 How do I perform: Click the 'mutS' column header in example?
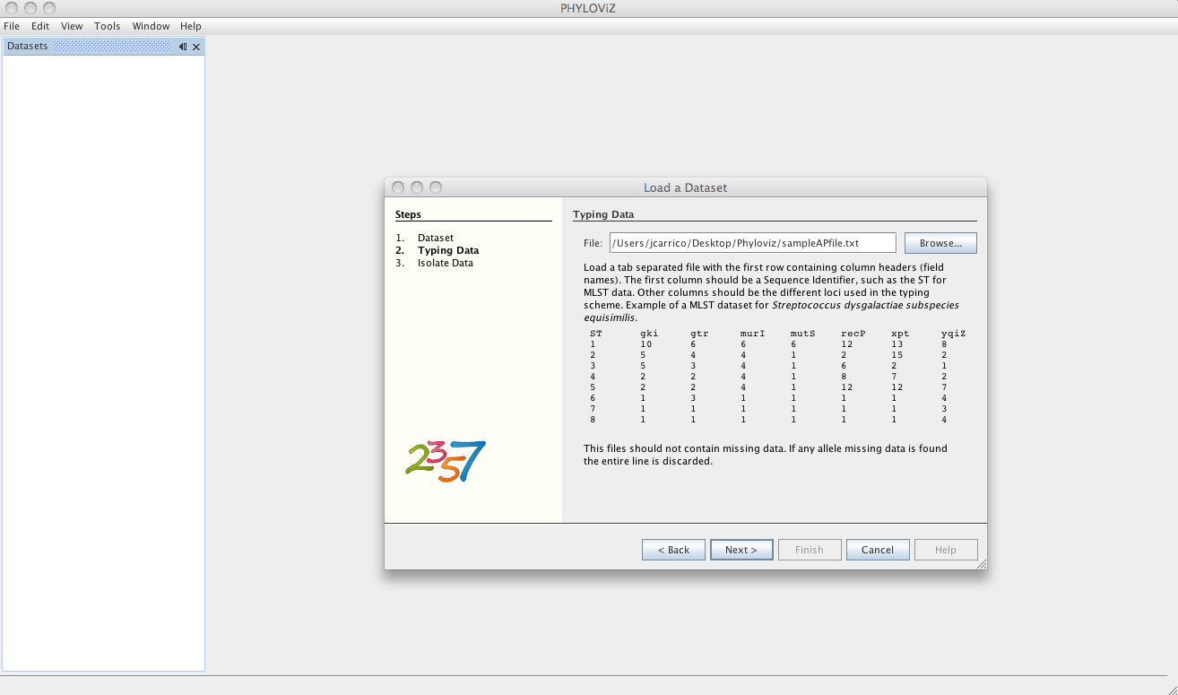coord(802,334)
